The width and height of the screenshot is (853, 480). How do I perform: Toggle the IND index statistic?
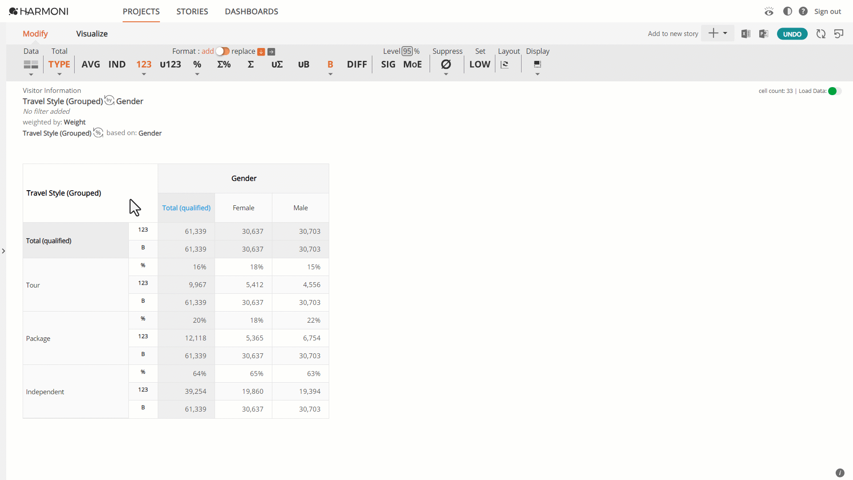pyautogui.click(x=117, y=64)
